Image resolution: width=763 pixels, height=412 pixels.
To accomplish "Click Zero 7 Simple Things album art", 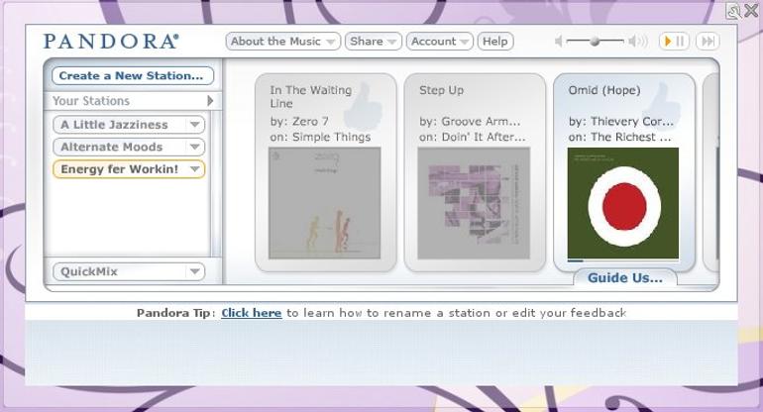I will point(325,203).
